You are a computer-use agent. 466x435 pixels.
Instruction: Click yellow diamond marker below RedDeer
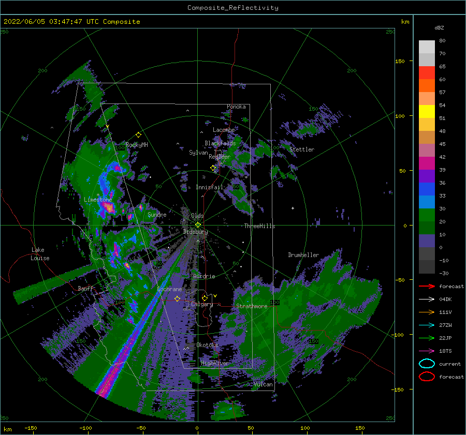tap(213, 168)
